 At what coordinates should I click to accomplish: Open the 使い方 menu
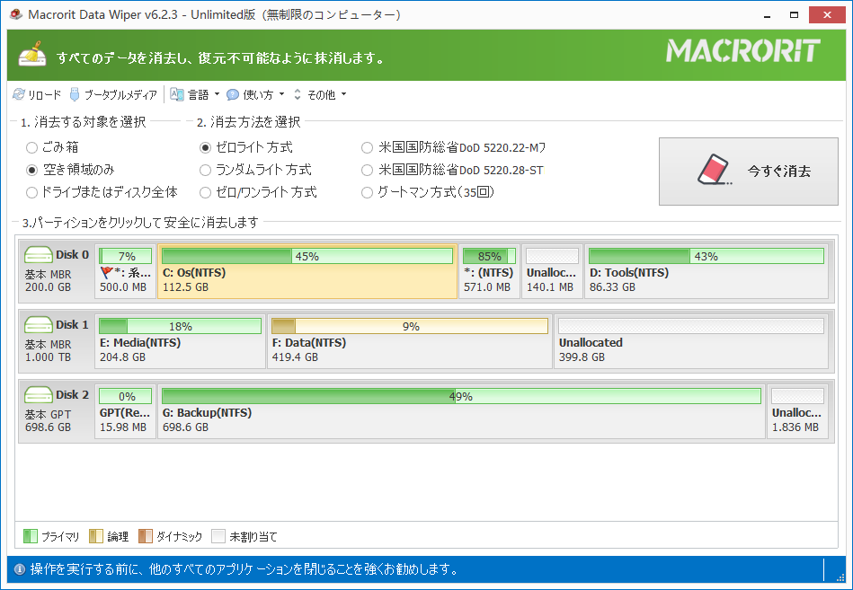tap(255, 94)
